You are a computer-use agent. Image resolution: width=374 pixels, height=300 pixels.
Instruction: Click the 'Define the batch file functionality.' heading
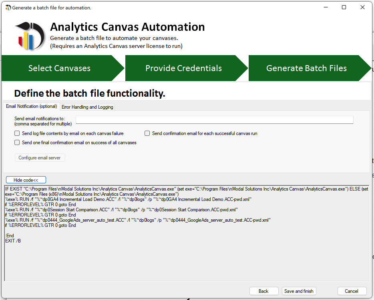[x=90, y=93]
